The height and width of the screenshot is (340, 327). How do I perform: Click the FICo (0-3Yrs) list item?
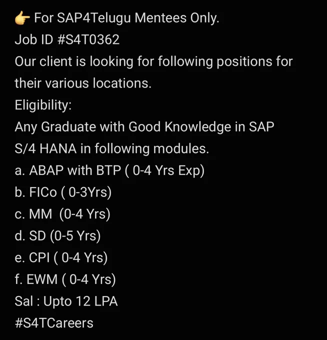63,192
